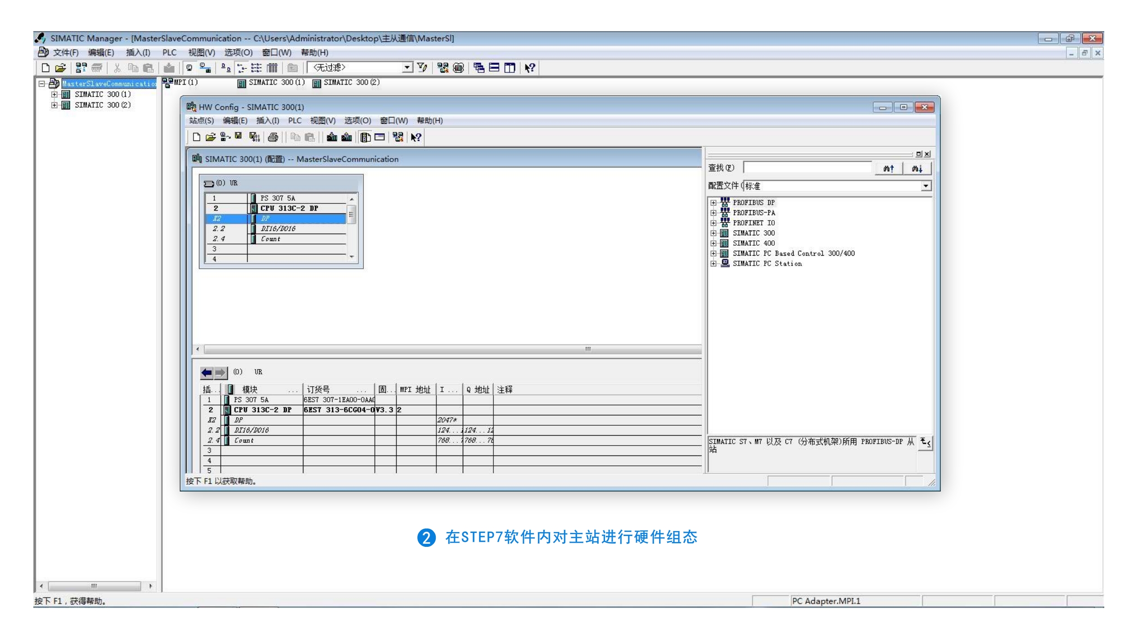Expand SIMATIC 300(2) in project tree
Screen dimensions: 1138x640
click(54, 105)
